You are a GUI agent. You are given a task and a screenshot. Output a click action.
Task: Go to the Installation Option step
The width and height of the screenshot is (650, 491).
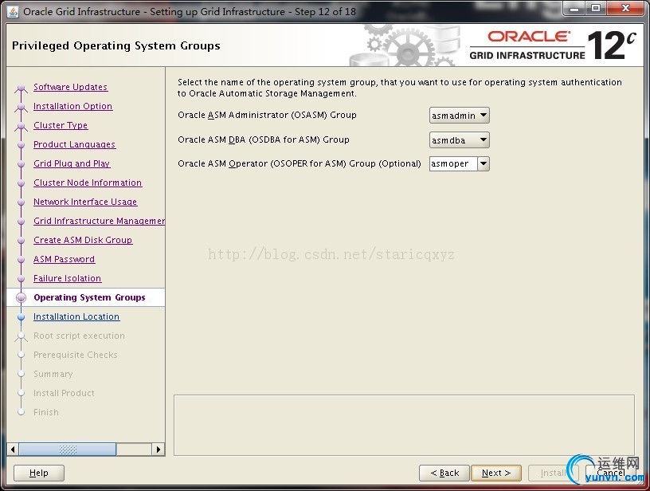point(73,106)
